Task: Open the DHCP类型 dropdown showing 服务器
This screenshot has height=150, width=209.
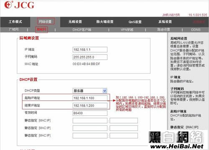Action: tap(90, 91)
